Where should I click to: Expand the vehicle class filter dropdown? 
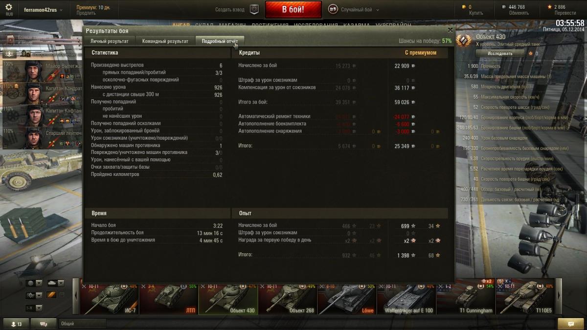[34, 295]
